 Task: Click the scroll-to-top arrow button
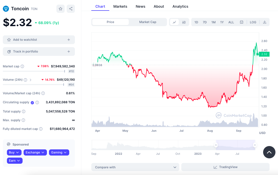pyautogui.click(x=269, y=152)
